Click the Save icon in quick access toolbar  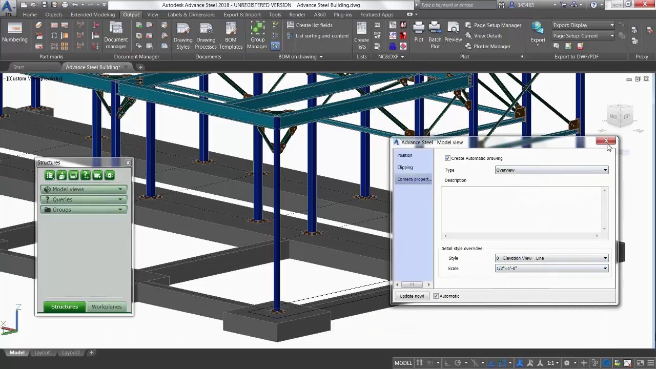click(45, 5)
